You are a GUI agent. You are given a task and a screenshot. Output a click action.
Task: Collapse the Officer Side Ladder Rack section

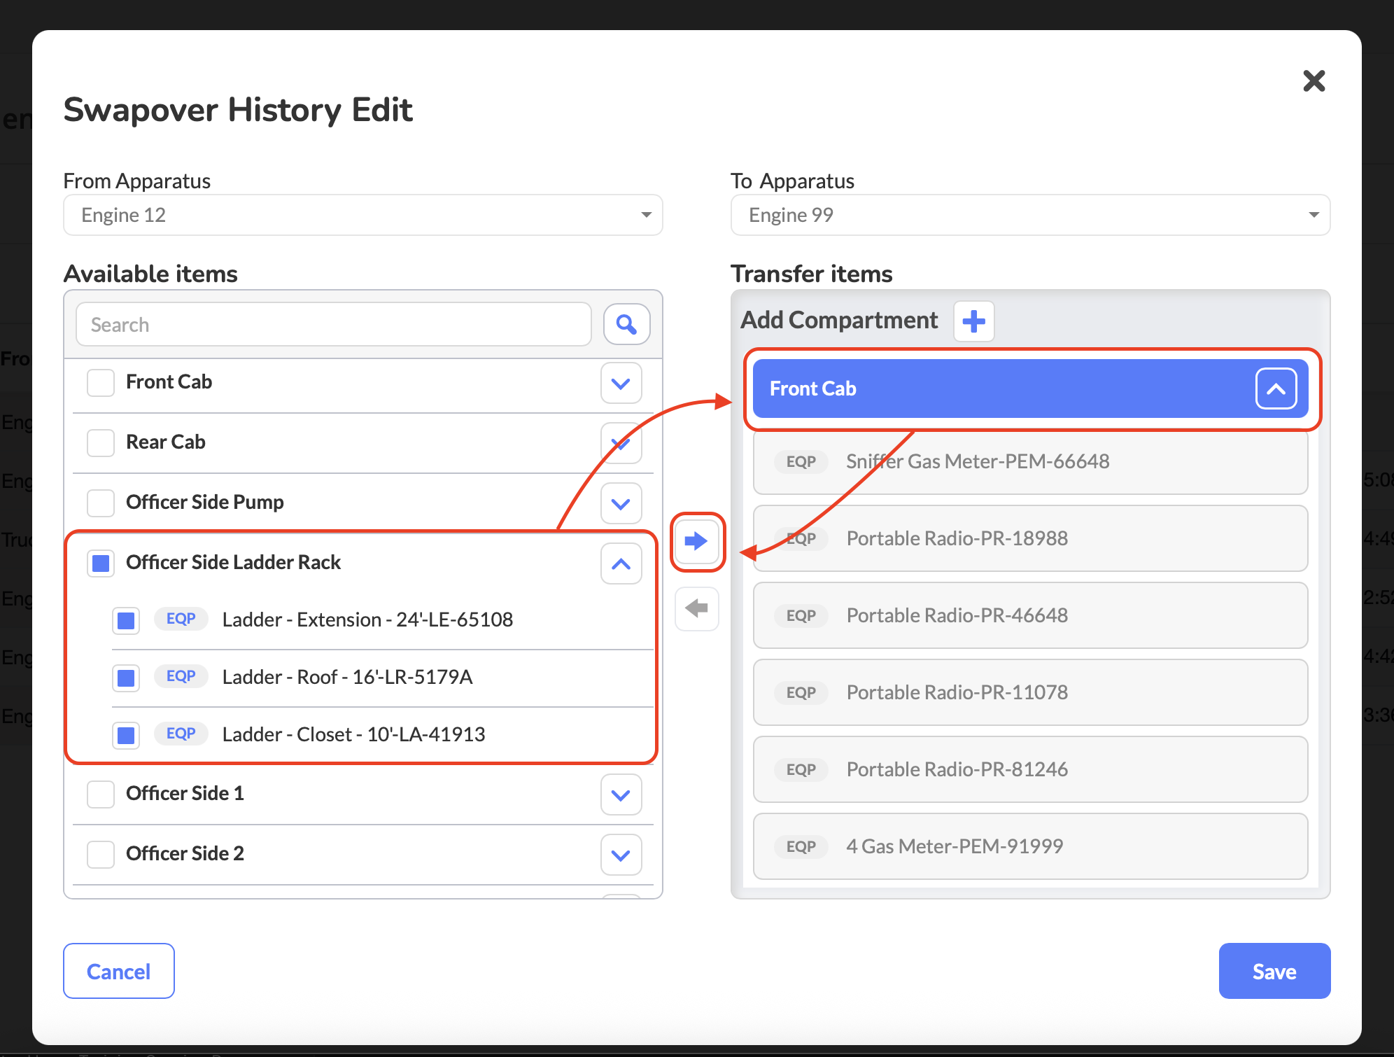[x=621, y=563]
